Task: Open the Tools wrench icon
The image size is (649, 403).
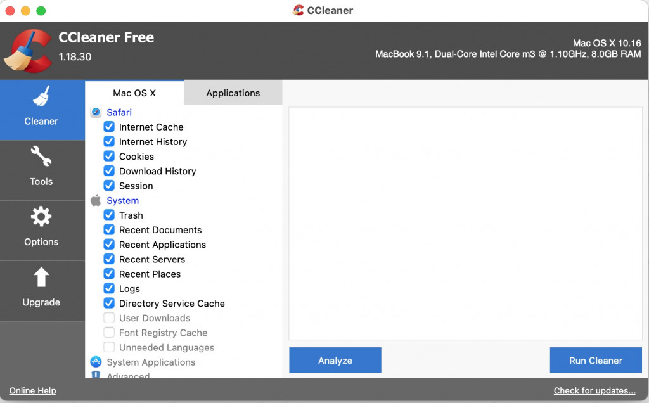Action: pyautogui.click(x=41, y=156)
